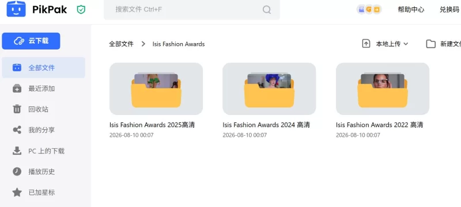This screenshot has width=461, height=207.
Task: Click the new folder icon
Action: pos(430,44)
